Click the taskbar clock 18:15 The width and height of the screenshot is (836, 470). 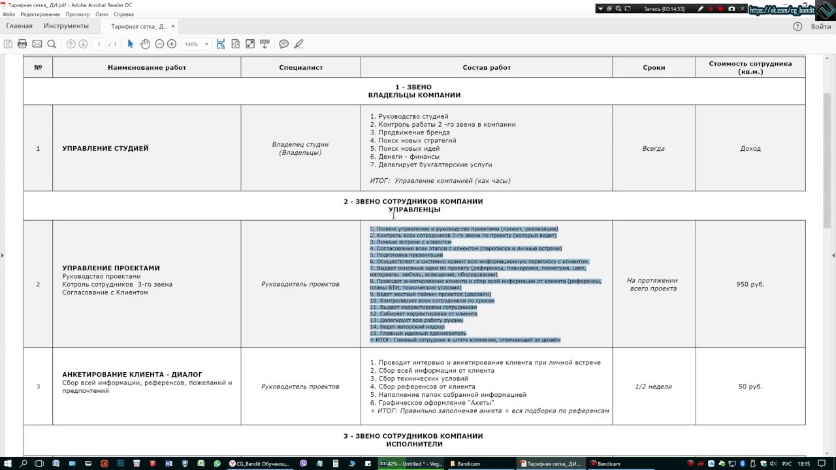(x=803, y=463)
